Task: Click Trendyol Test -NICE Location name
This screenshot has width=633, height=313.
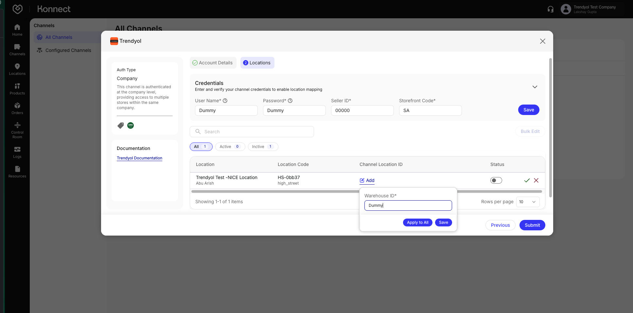Action: tap(227, 177)
